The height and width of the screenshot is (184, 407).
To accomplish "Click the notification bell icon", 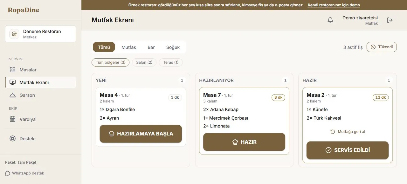I will pos(330,20).
